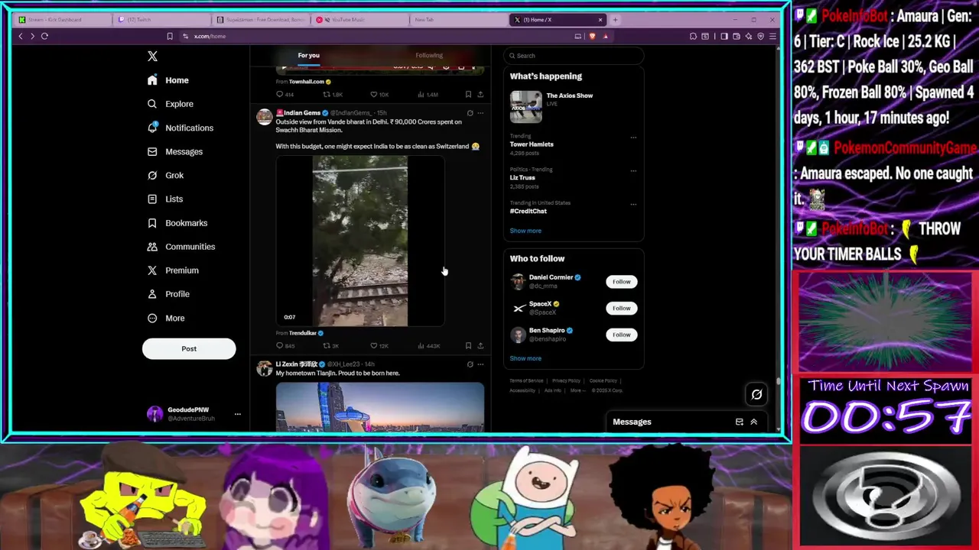
Task: Open the Explore page from the sidebar
Action: pyautogui.click(x=171, y=104)
